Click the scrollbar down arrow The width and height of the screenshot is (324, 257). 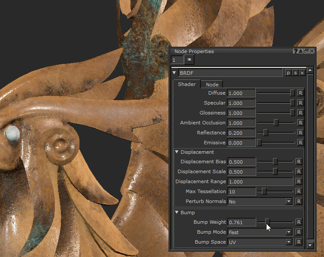click(x=310, y=245)
